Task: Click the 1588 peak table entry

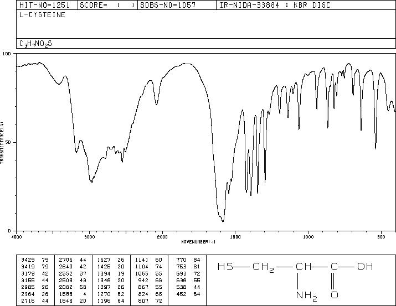Action: [x=66, y=294]
